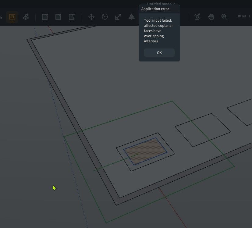
Task: Activate the Zoom magnifier tool
Action: point(224,17)
